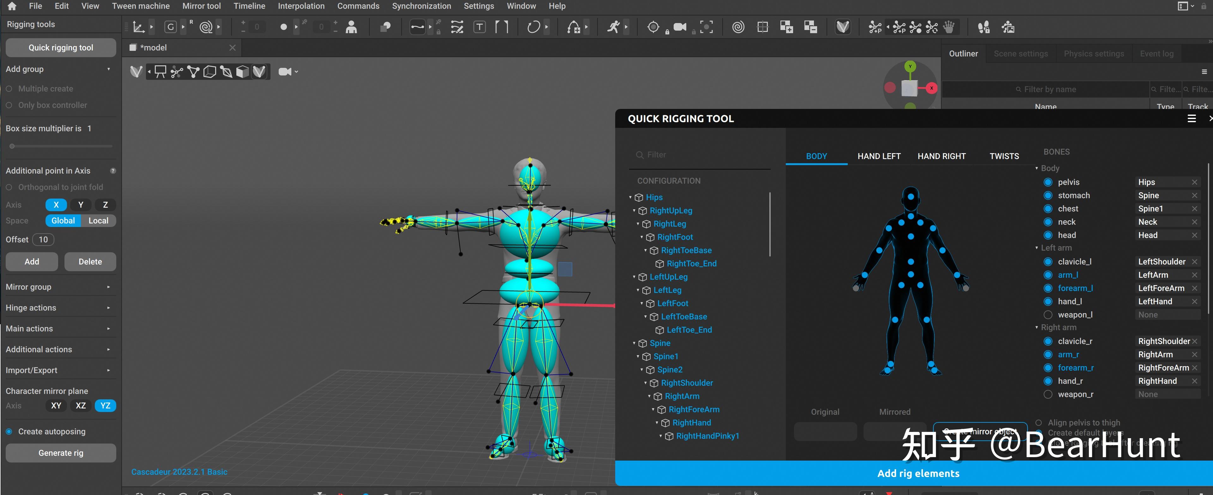Adjust the Box size multiplier slider

tap(12, 146)
